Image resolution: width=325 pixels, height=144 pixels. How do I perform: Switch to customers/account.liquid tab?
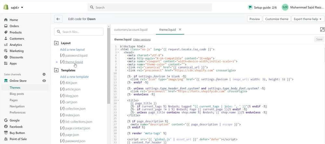click(131, 30)
